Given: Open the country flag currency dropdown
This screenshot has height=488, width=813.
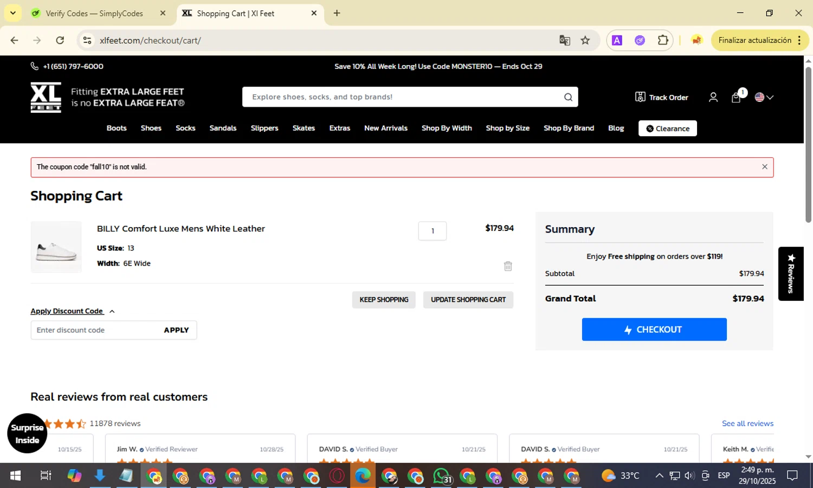Looking at the screenshot, I should 764,97.
